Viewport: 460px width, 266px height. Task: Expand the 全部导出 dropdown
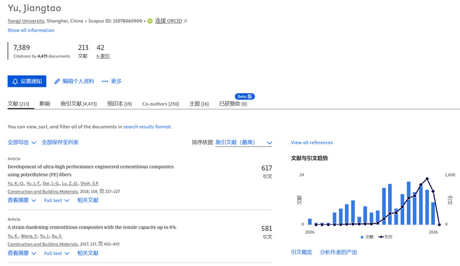(22, 142)
